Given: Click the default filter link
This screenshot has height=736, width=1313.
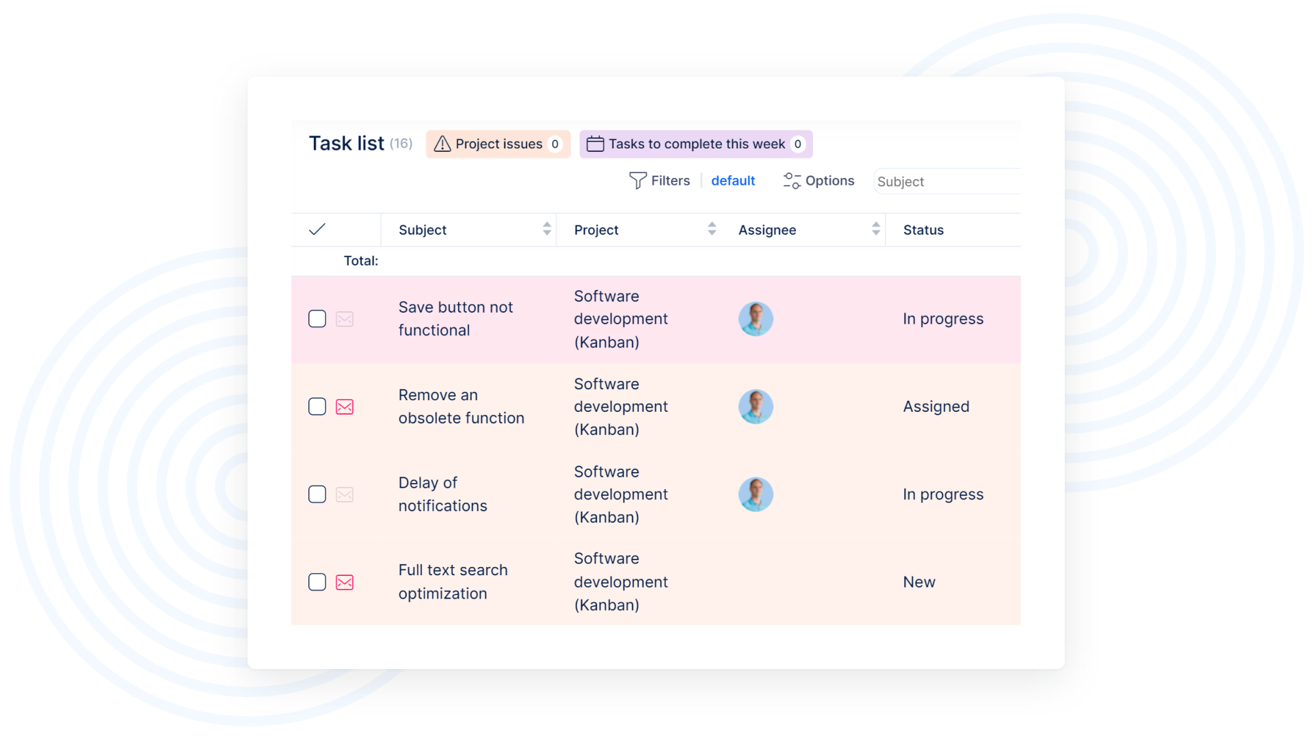Looking at the screenshot, I should 732,181.
